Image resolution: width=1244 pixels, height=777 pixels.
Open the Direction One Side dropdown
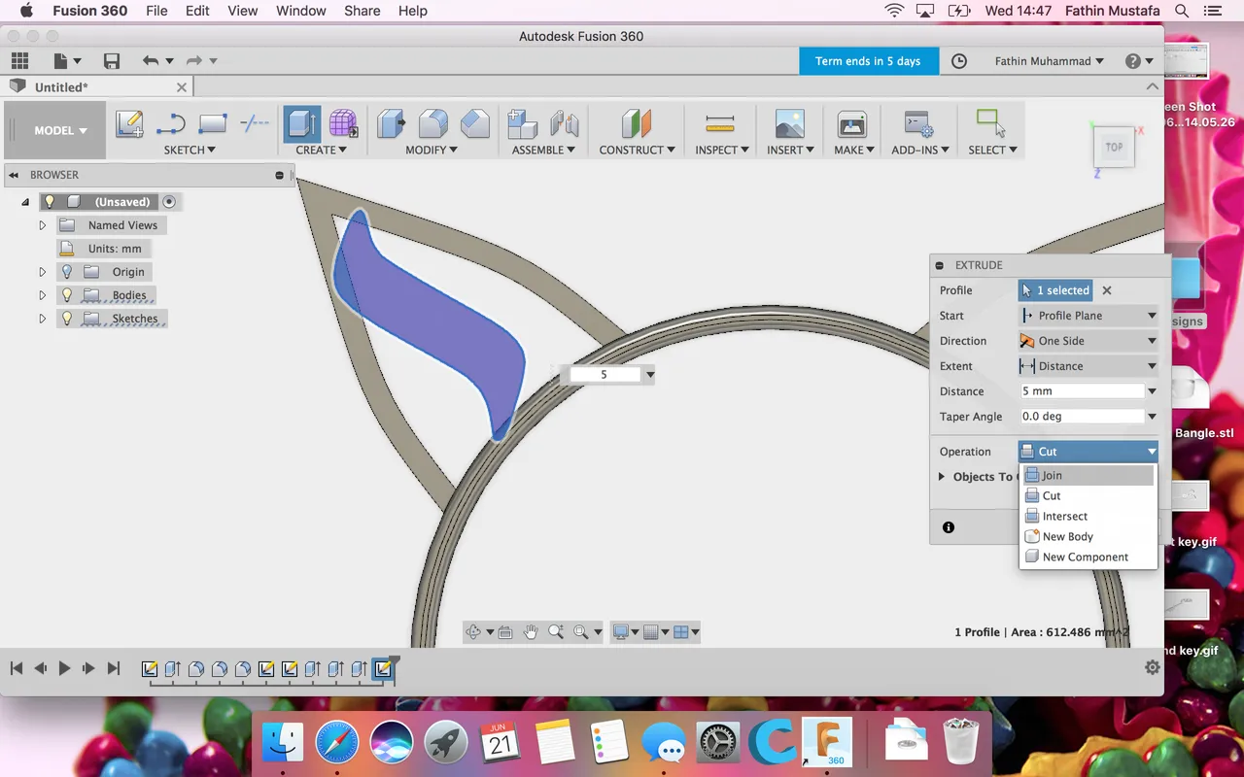(x=1088, y=341)
